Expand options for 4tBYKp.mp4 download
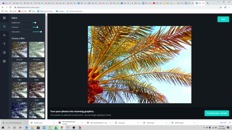The image size is (232, 130). pyautogui.click(x=195, y=123)
